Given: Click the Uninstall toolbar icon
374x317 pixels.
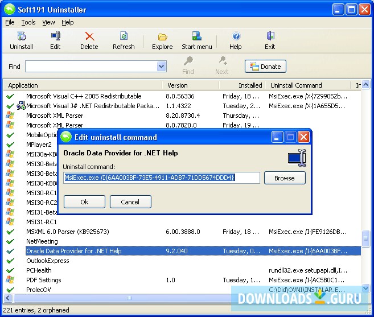Looking at the screenshot, I should point(22,36).
